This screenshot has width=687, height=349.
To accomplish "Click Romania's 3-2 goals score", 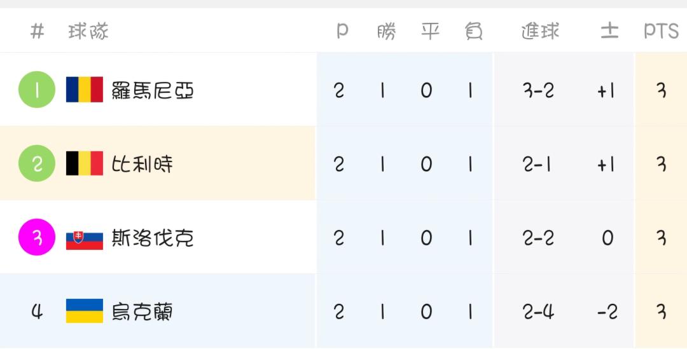I will pyautogui.click(x=538, y=90).
